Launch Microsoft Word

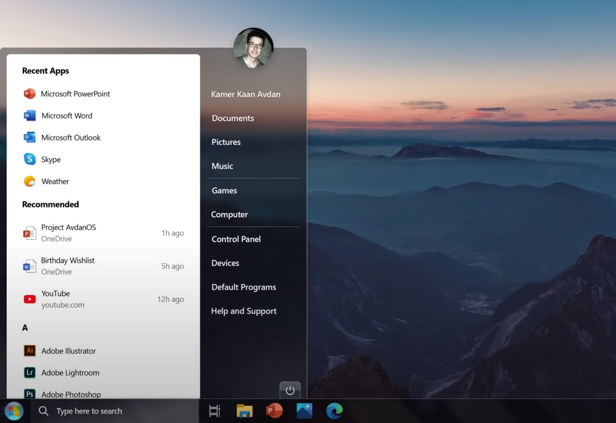[x=66, y=115]
